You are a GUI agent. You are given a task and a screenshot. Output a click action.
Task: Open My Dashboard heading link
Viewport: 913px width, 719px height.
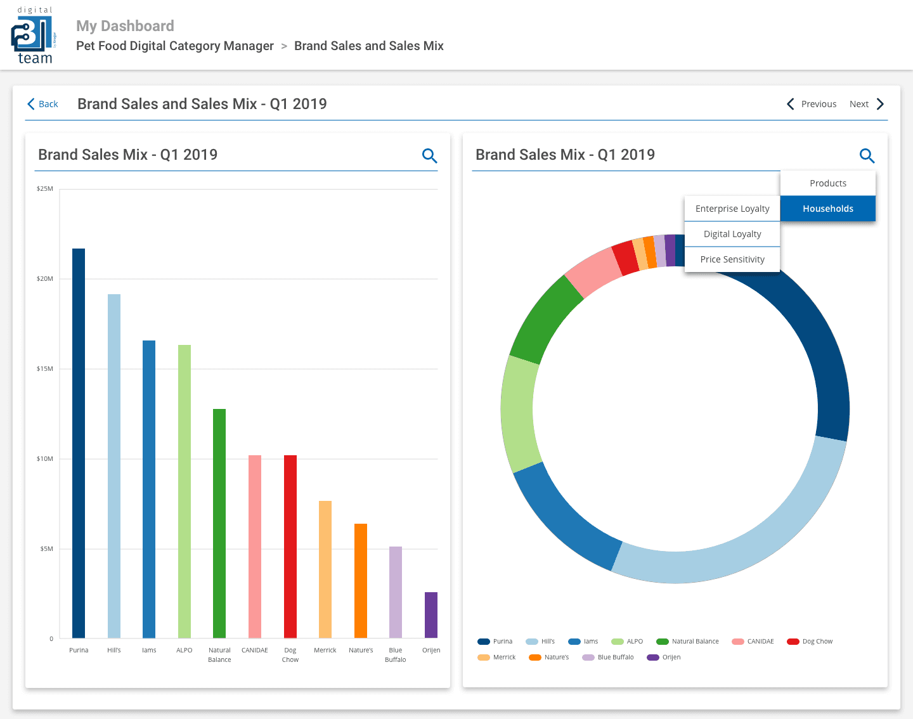(125, 26)
